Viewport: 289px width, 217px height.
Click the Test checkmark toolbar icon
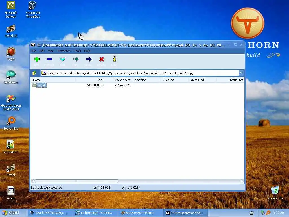(63, 59)
